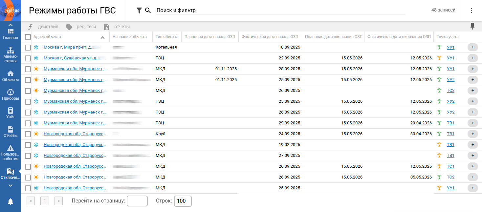Click snowflake icon in Котельная row
The width and height of the screenshot is (482, 212).
(36, 47)
